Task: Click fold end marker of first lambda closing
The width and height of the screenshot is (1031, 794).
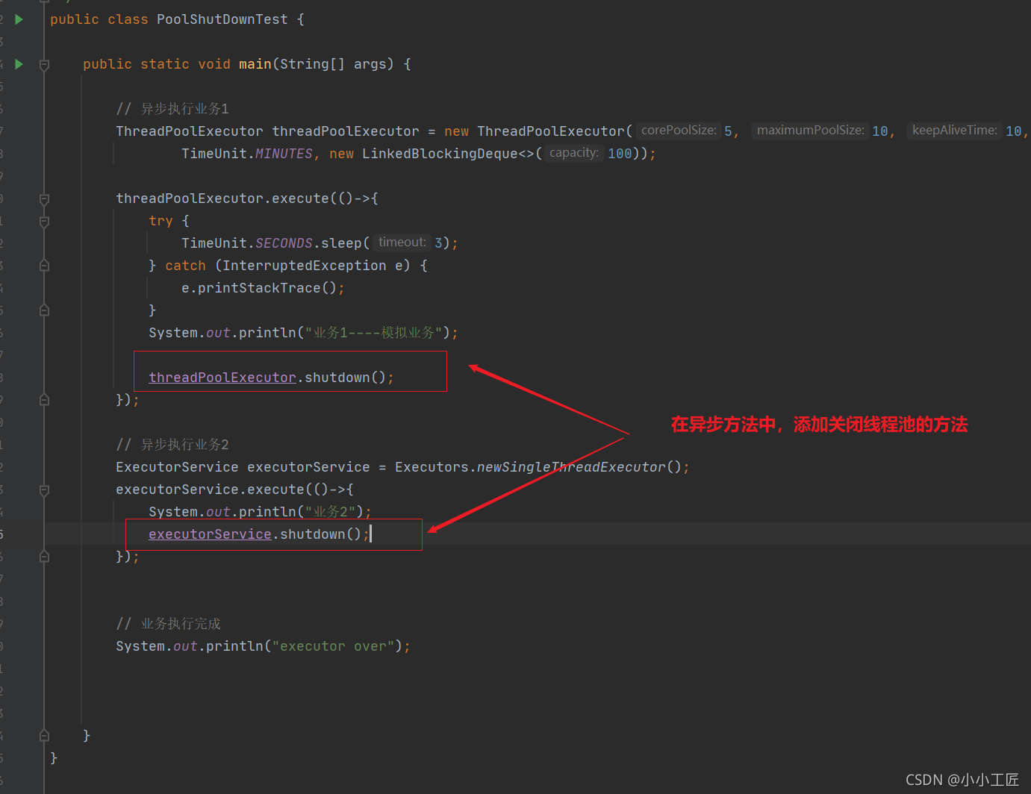Action: click(44, 400)
